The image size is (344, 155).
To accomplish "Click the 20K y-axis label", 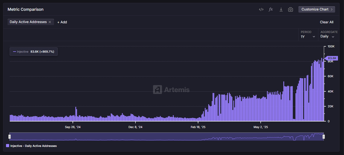I will 331,106.
